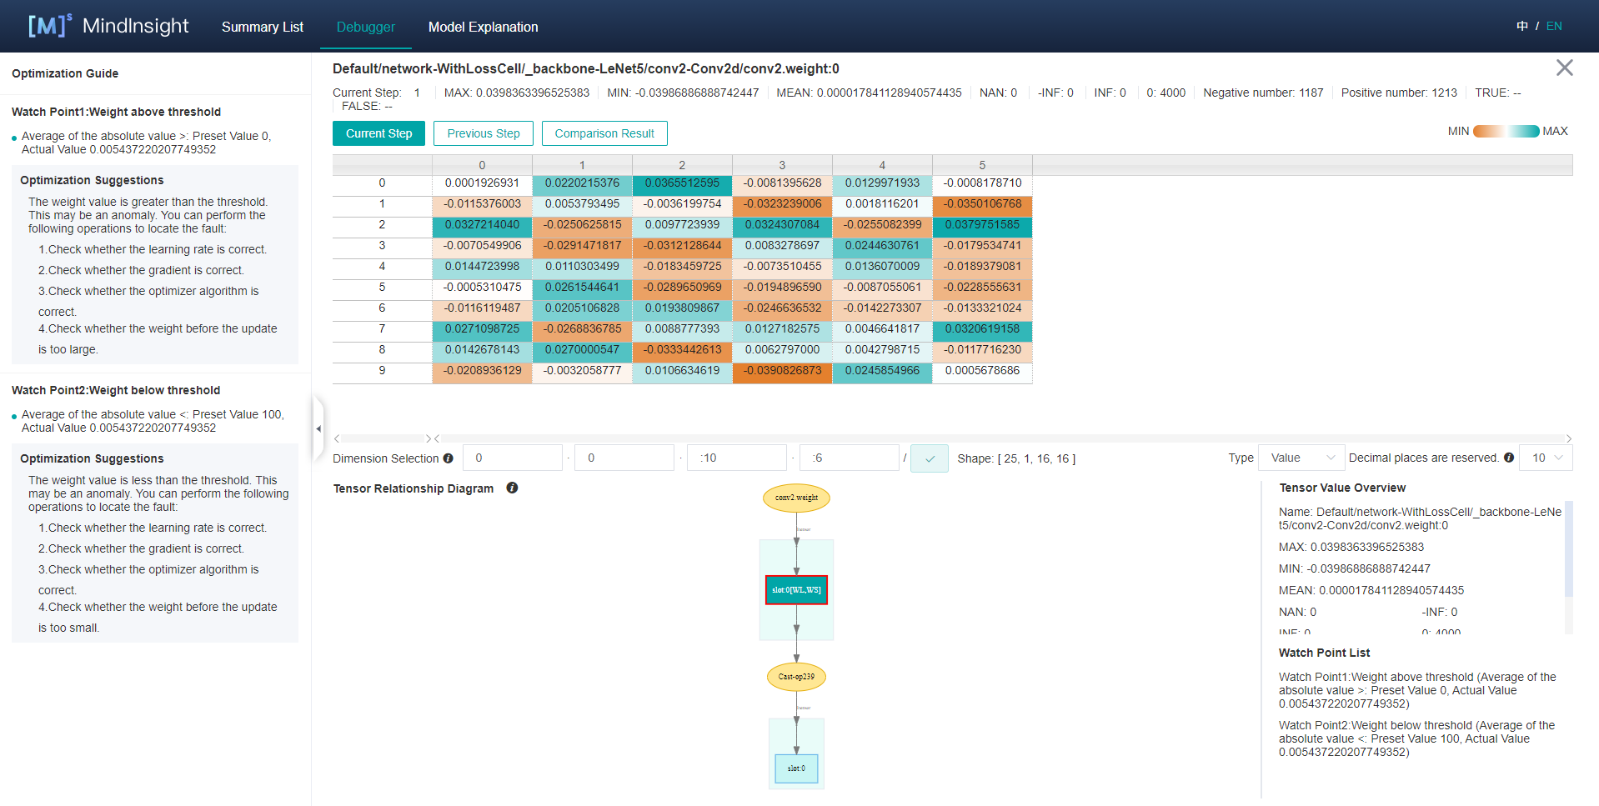This screenshot has height=806, width=1599.
Task: Select the Current Step view
Action: tap(378, 133)
